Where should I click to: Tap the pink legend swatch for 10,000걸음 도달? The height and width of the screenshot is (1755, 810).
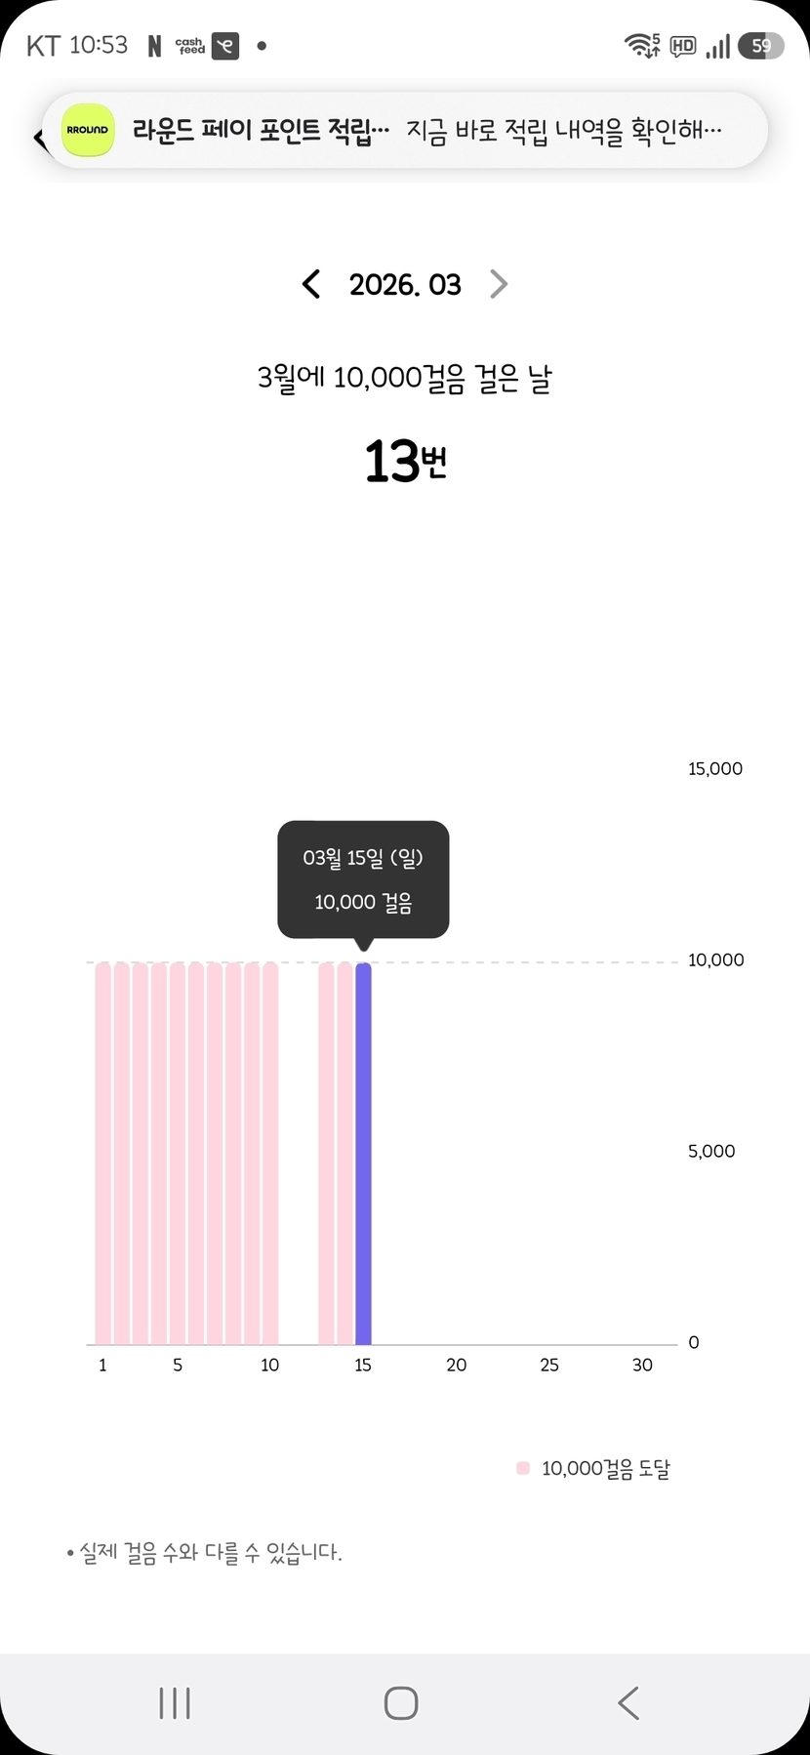coord(523,1468)
